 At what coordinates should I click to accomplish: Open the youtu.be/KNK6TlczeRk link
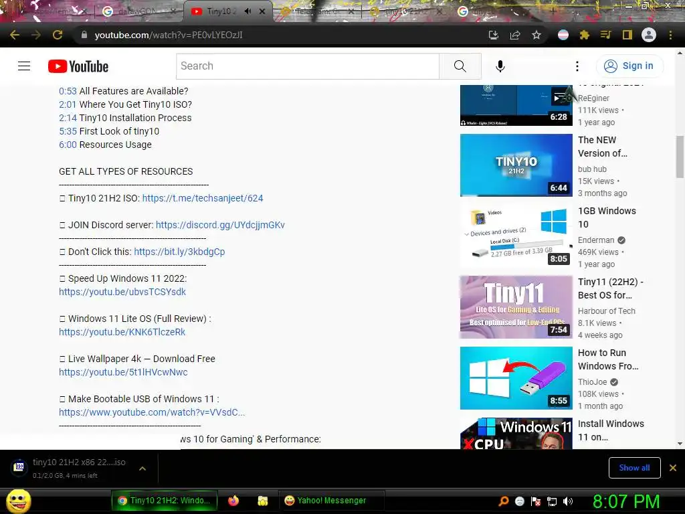122,332
